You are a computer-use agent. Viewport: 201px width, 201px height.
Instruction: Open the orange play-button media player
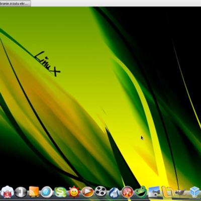(x=87, y=192)
